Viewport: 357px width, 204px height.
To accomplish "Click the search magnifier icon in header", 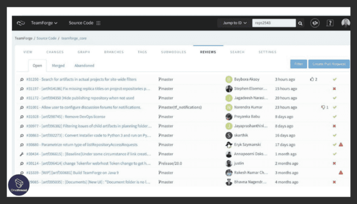I will coord(300,23).
